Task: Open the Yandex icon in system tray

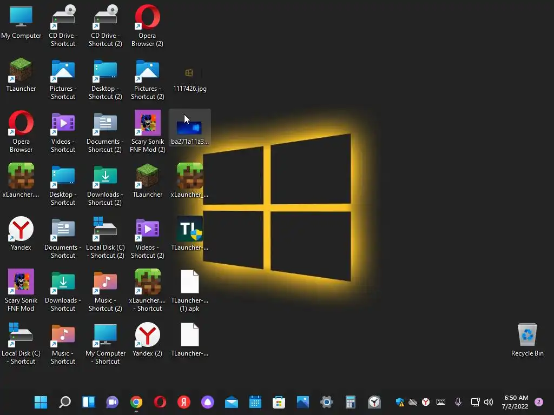Action: 426,402
